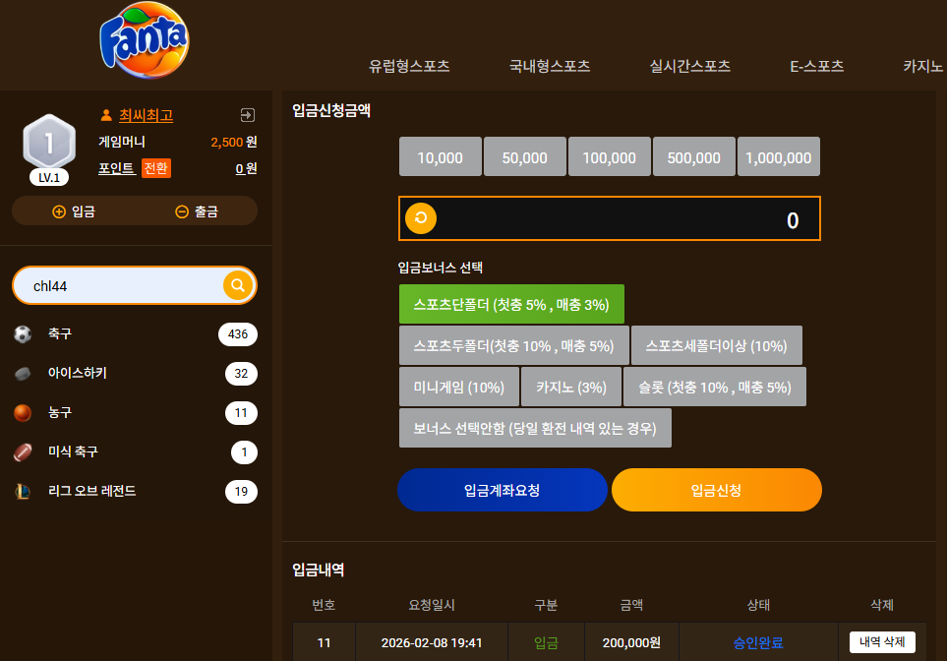Open the E-스포츠 menu

coord(817,66)
